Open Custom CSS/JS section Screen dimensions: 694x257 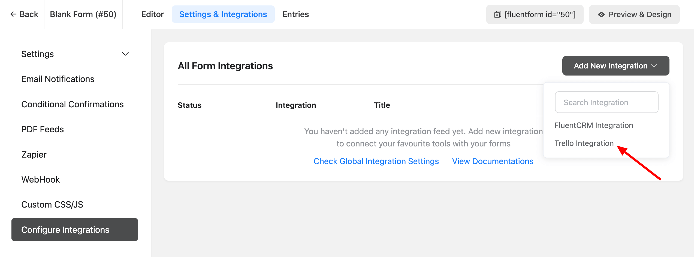pyautogui.click(x=52, y=205)
